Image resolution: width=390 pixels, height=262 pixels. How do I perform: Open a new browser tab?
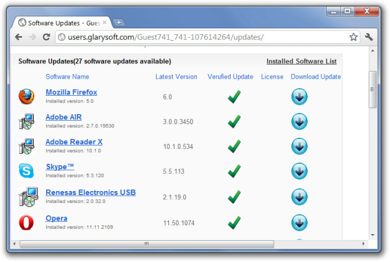pos(119,22)
